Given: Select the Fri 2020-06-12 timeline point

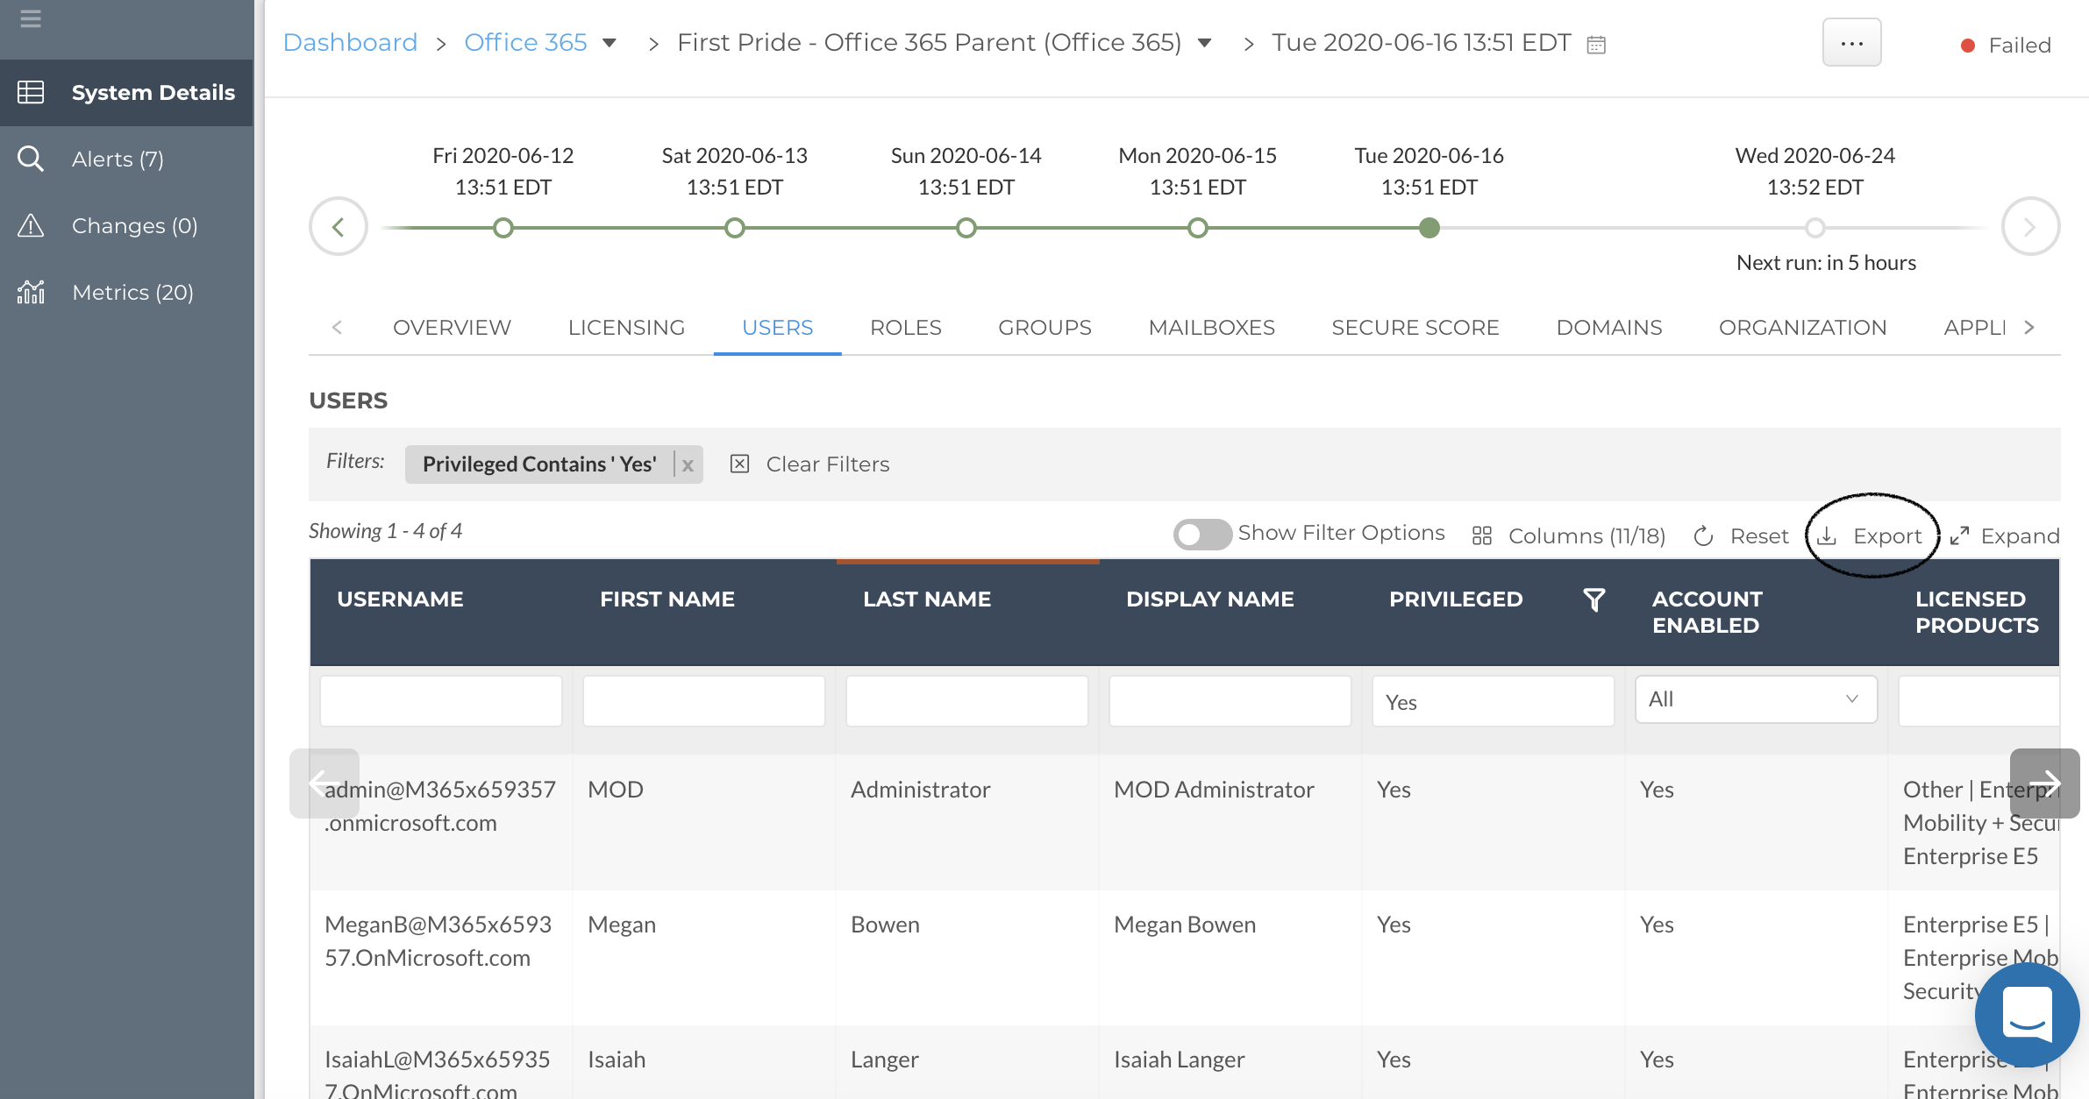Looking at the screenshot, I should (x=503, y=228).
